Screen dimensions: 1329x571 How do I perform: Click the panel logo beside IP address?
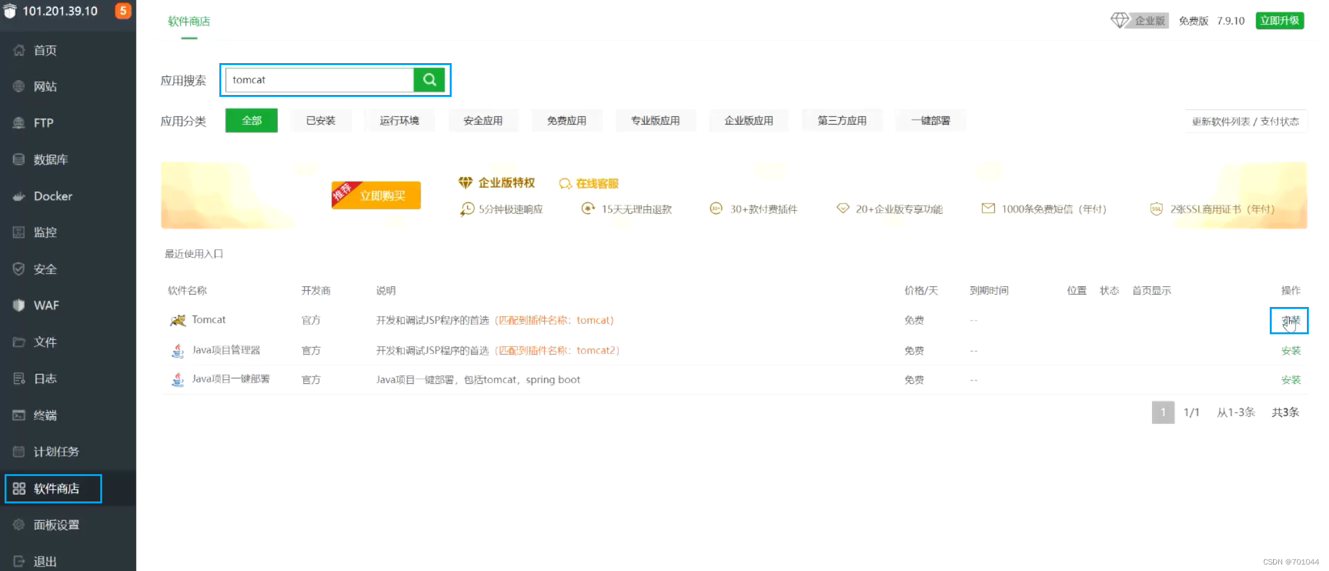click(x=10, y=11)
